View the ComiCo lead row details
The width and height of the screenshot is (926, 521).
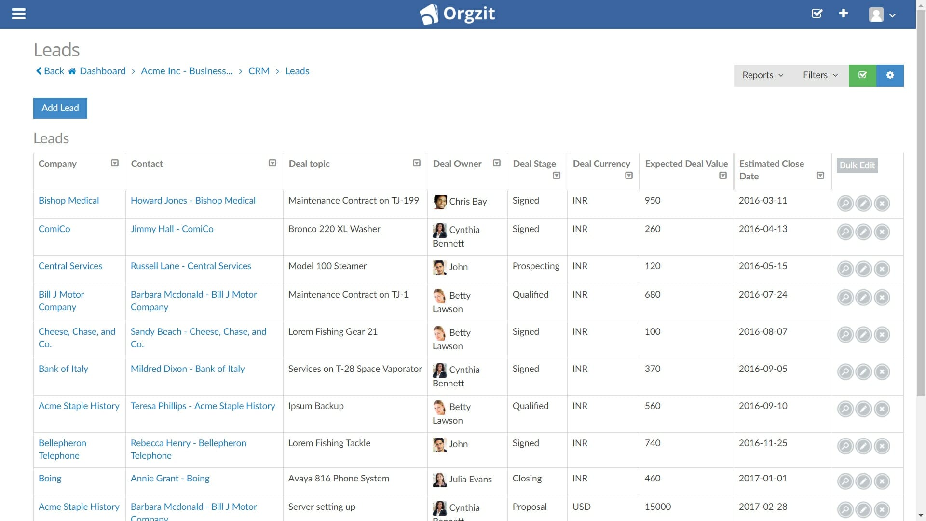tap(845, 232)
